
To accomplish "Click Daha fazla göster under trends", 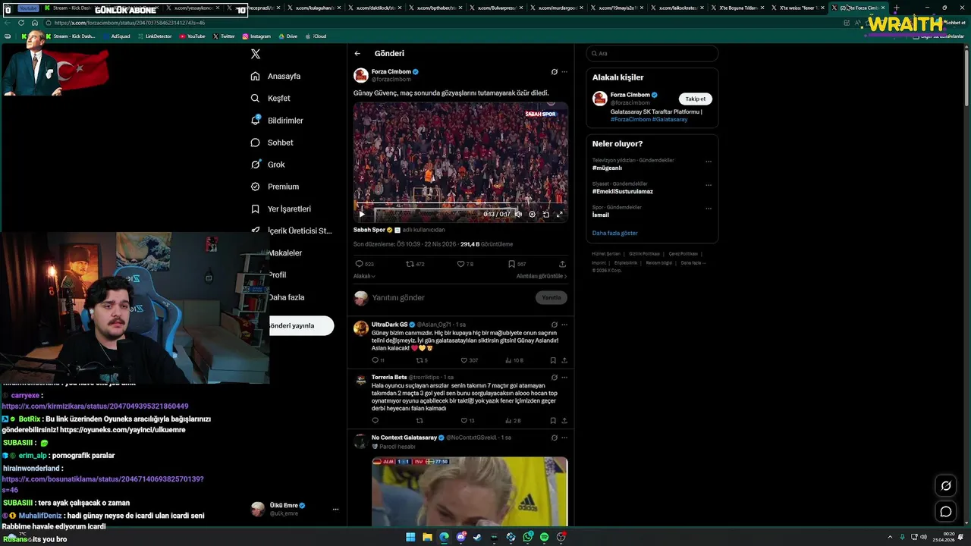I will (x=615, y=233).
